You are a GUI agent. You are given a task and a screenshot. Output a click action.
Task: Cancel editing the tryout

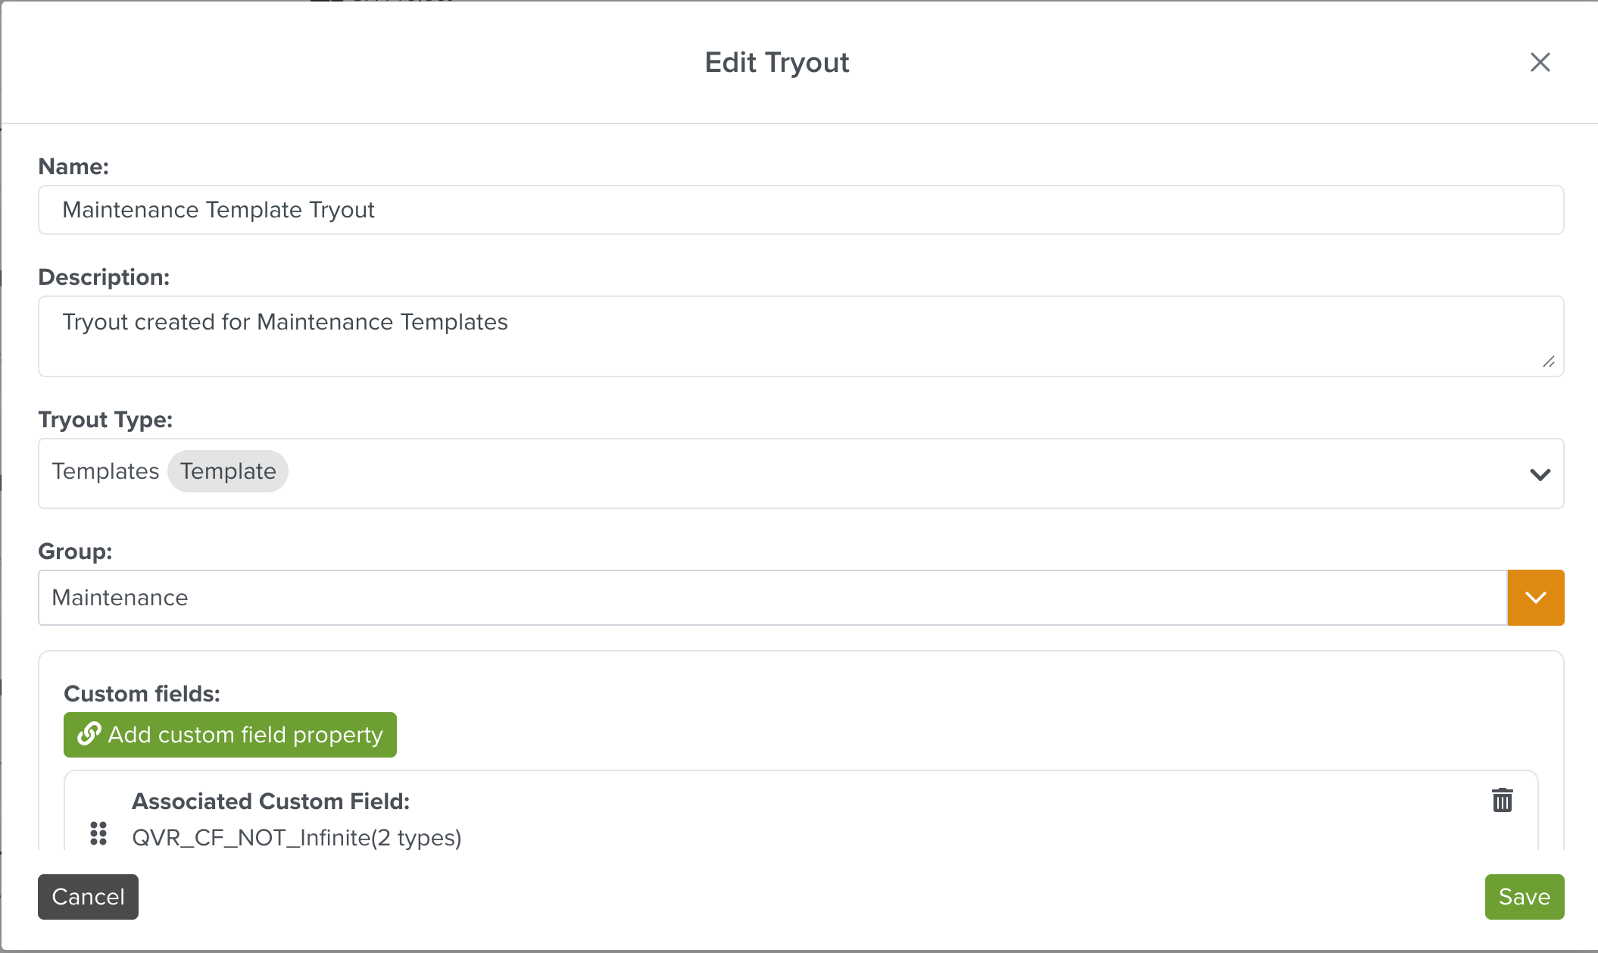tap(88, 897)
